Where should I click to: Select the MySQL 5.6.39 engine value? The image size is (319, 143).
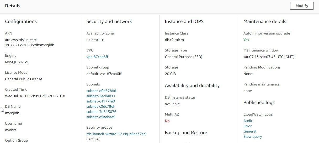coord(17,62)
